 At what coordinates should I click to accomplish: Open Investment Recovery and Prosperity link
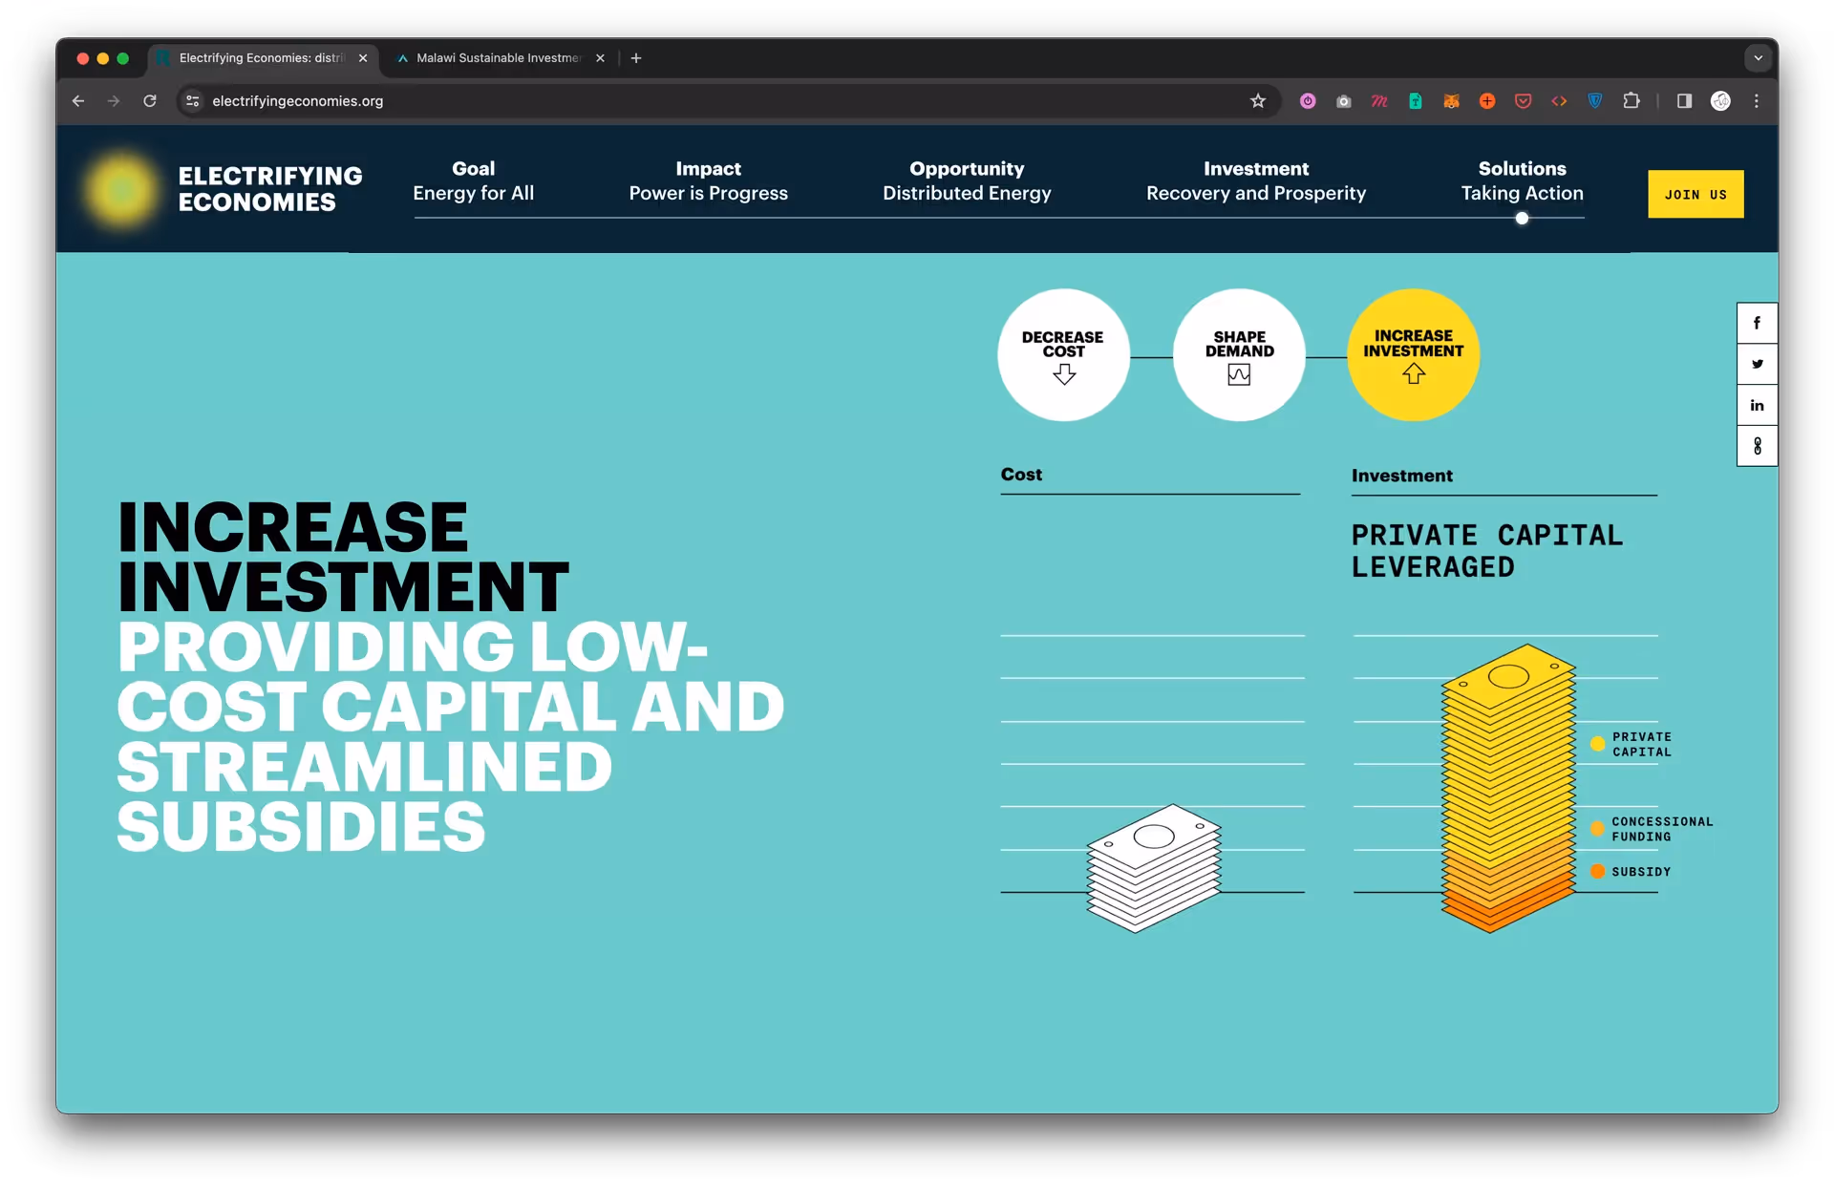1255,181
